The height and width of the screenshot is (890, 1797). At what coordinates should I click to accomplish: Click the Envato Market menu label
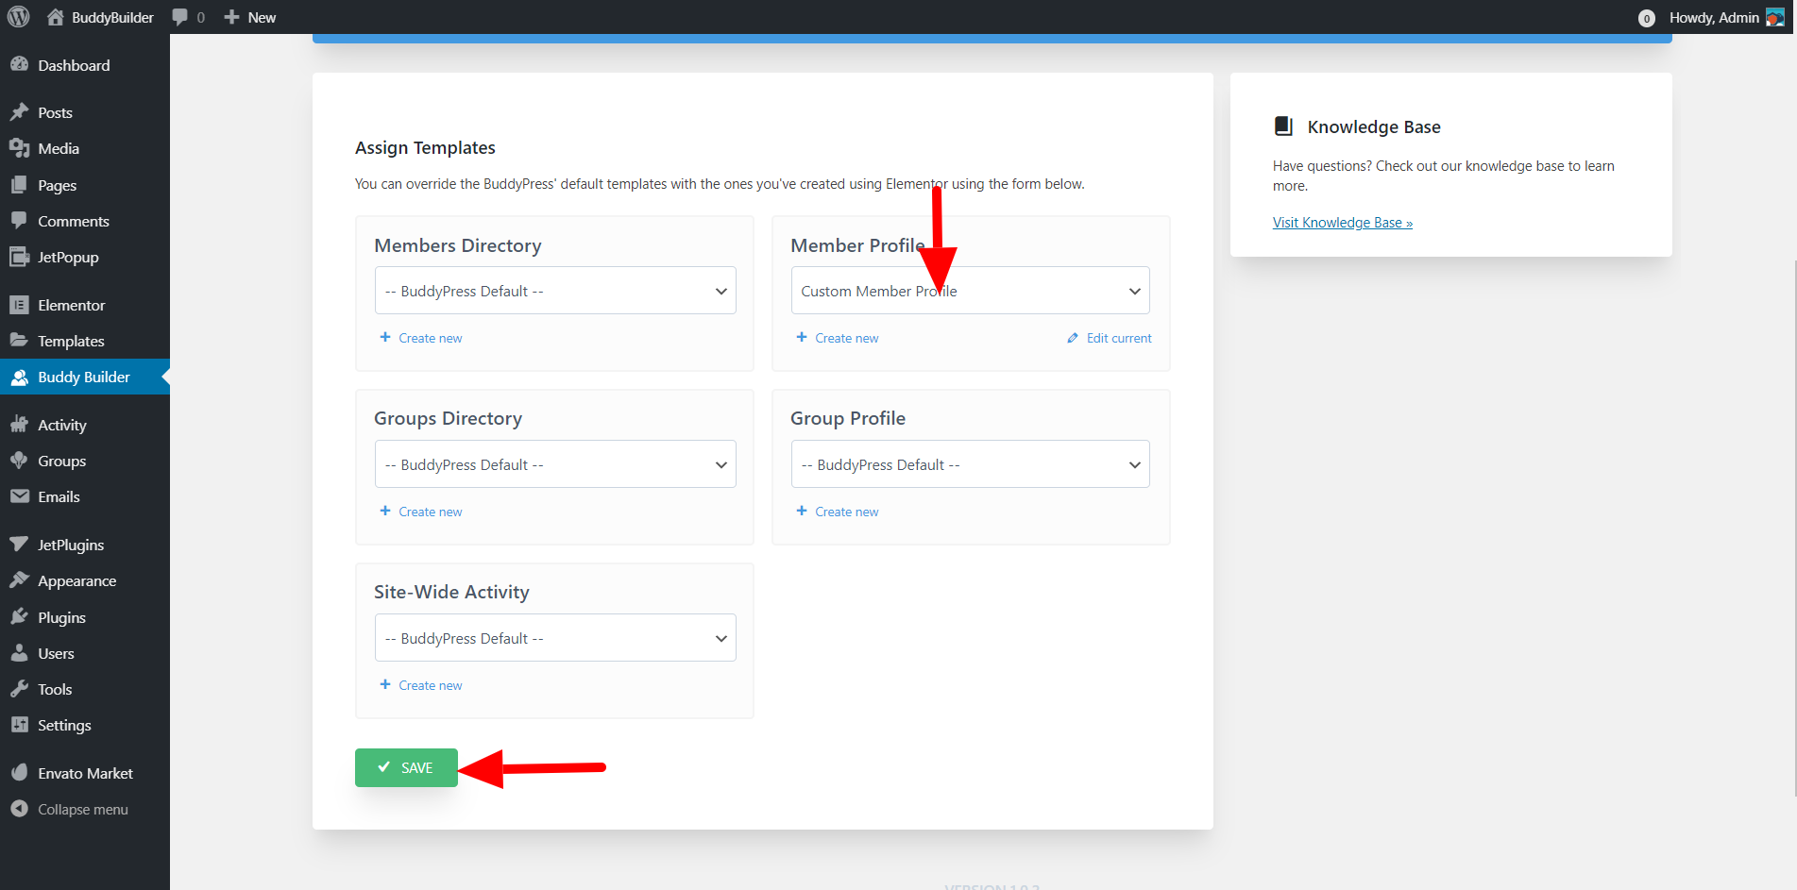tap(85, 774)
